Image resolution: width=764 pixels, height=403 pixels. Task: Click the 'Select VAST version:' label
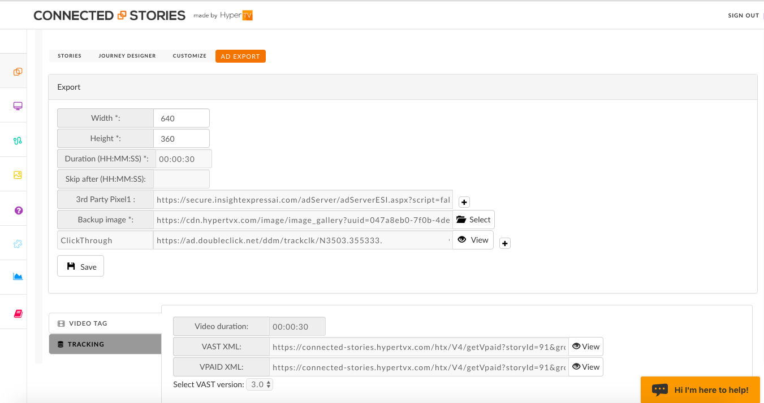[209, 384]
